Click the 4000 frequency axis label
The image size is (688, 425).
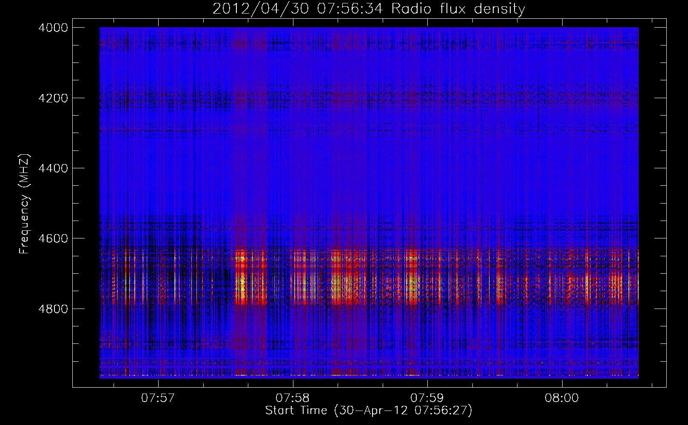pyautogui.click(x=53, y=28)
